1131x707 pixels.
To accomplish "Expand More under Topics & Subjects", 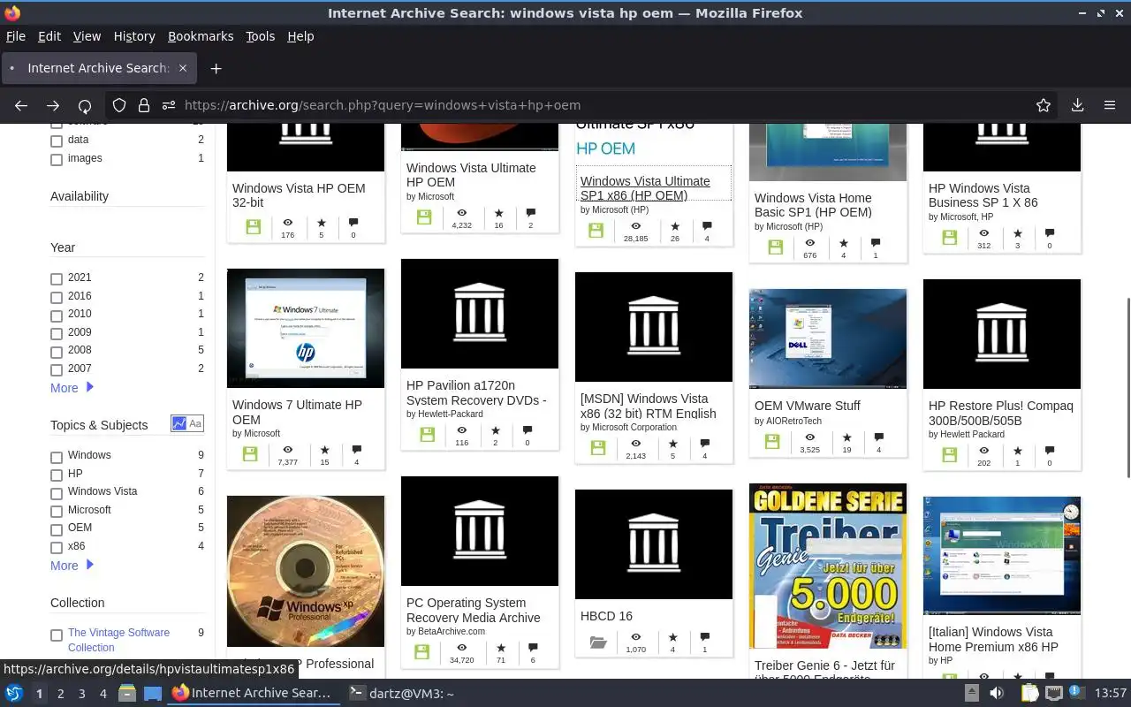I will point(72,566).
